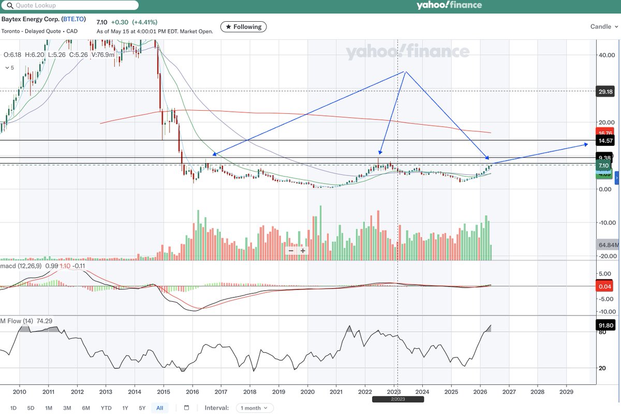Expand the 5 indicators legend chevron
This screenshot has width=621, height=416.
click(x=8, y=67)
